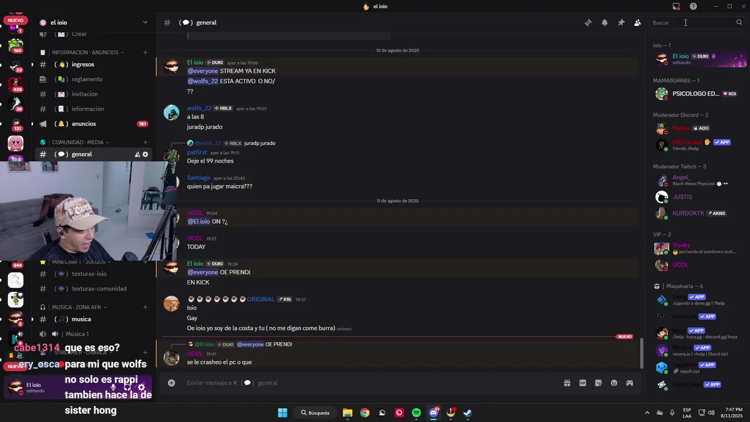Open ORIGINAL user profile name
This screenshot has width=750, height=422.
click(261, 299)
